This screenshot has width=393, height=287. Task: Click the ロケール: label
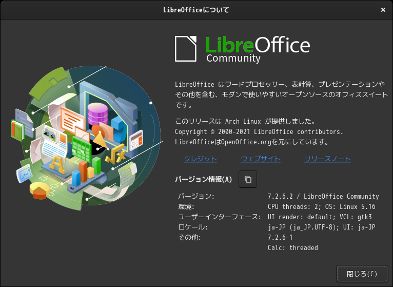[x=193, y=227]
